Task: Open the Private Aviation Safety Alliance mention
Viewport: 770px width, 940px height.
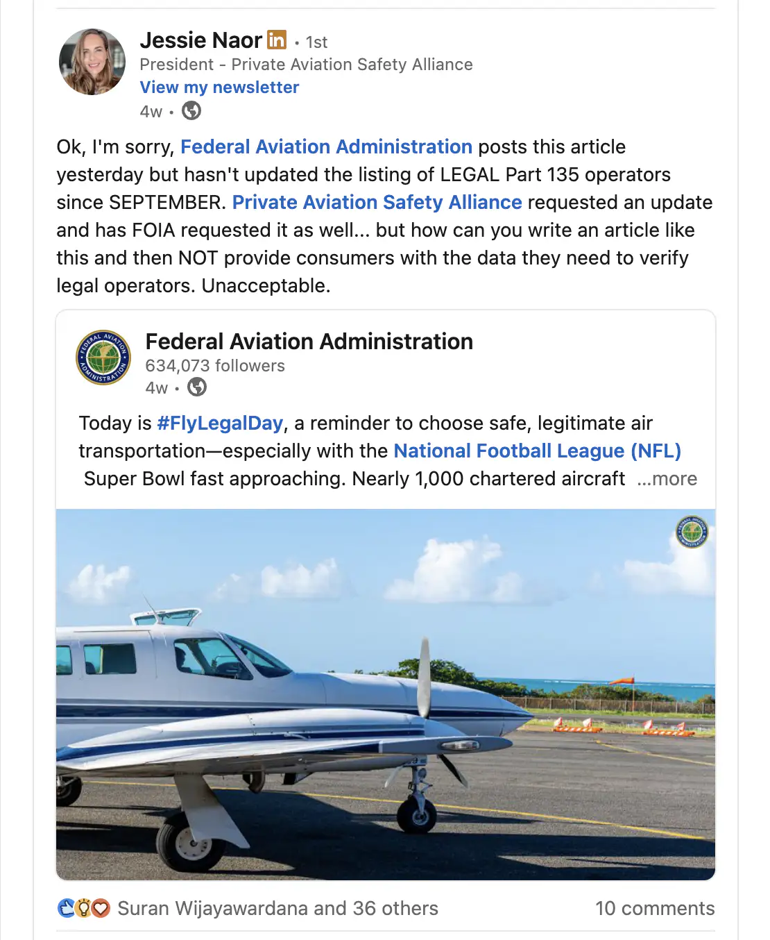Action: pyautogui.click(x=377, y=202)
